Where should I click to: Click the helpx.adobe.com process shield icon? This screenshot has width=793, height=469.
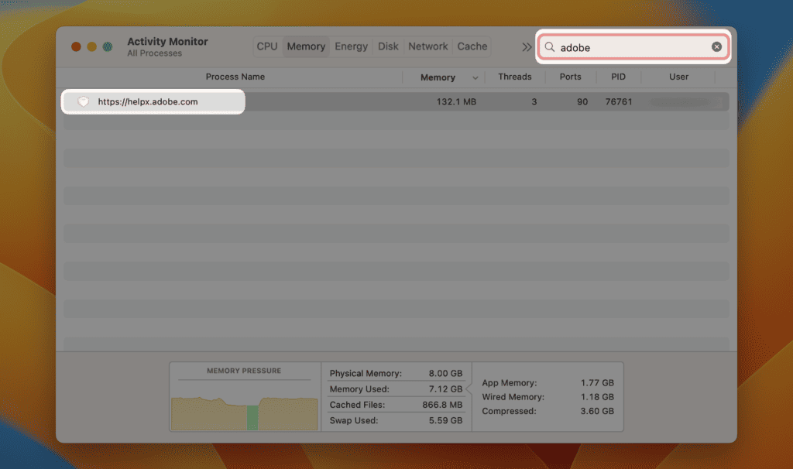84,101
